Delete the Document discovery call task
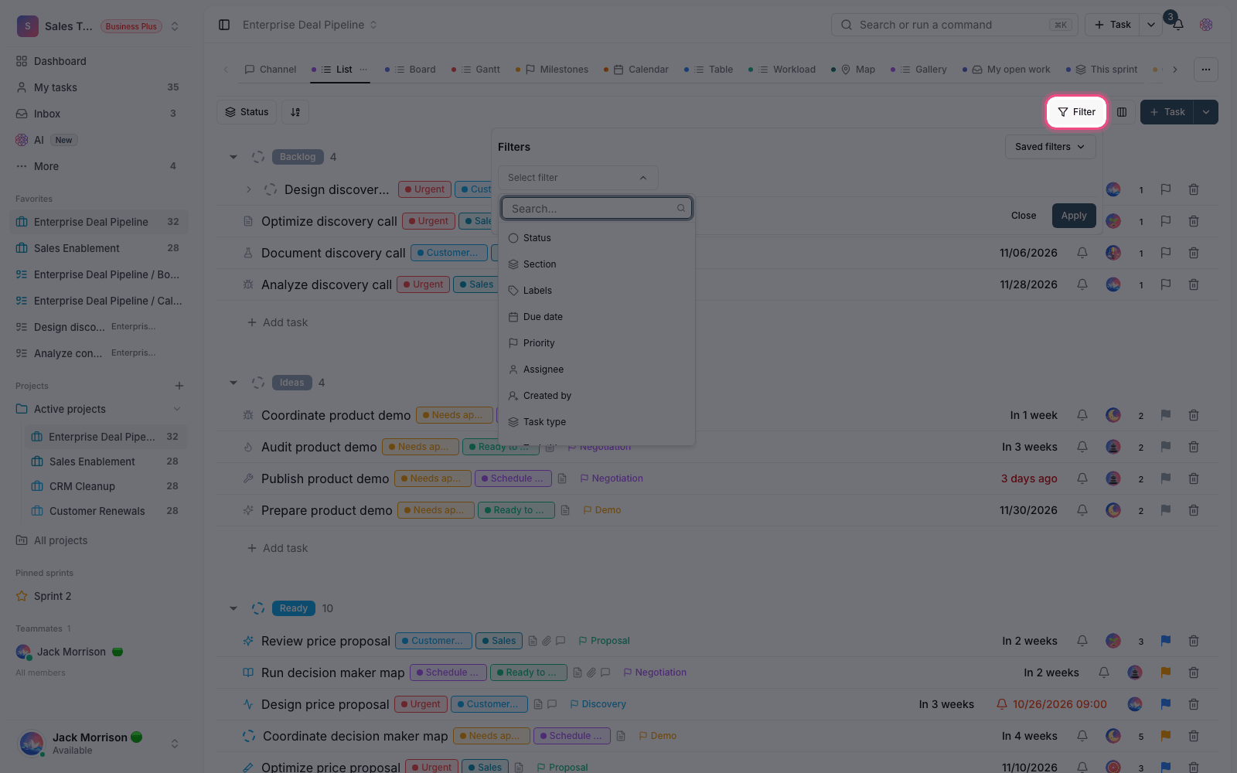Viewport: 1237px width, 773px height. pyautogui.click(x=1194, y=253)
